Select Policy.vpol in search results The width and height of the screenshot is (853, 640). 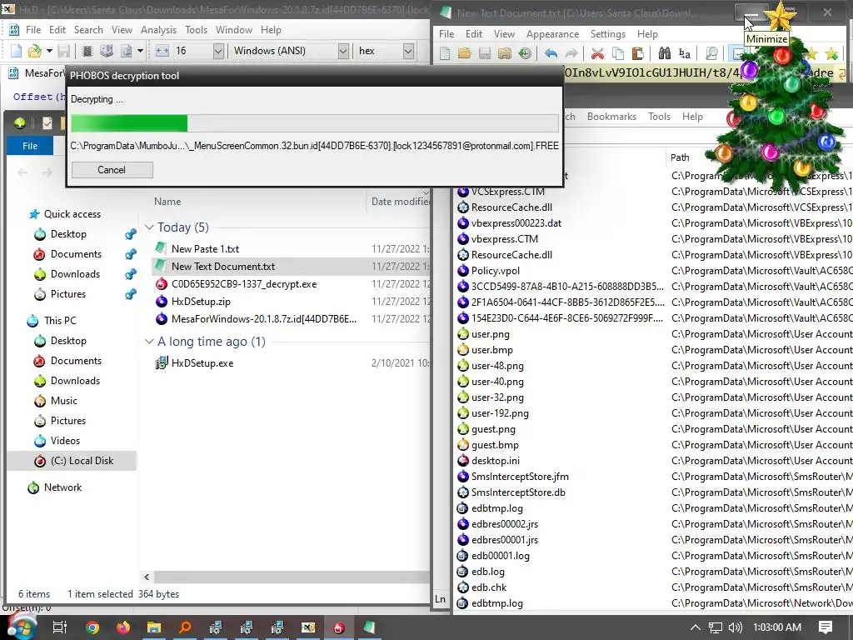click(x=495, y=271)
